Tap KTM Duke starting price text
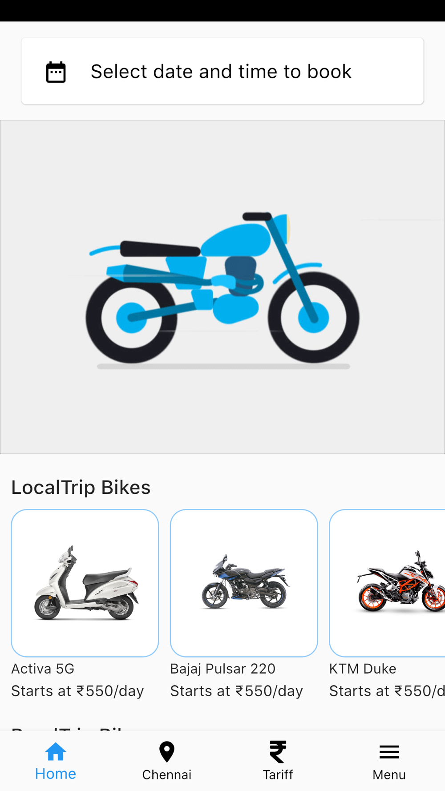The width and height of the screenshot is (445, 791). pyautogui.click(x=387, y=691)
